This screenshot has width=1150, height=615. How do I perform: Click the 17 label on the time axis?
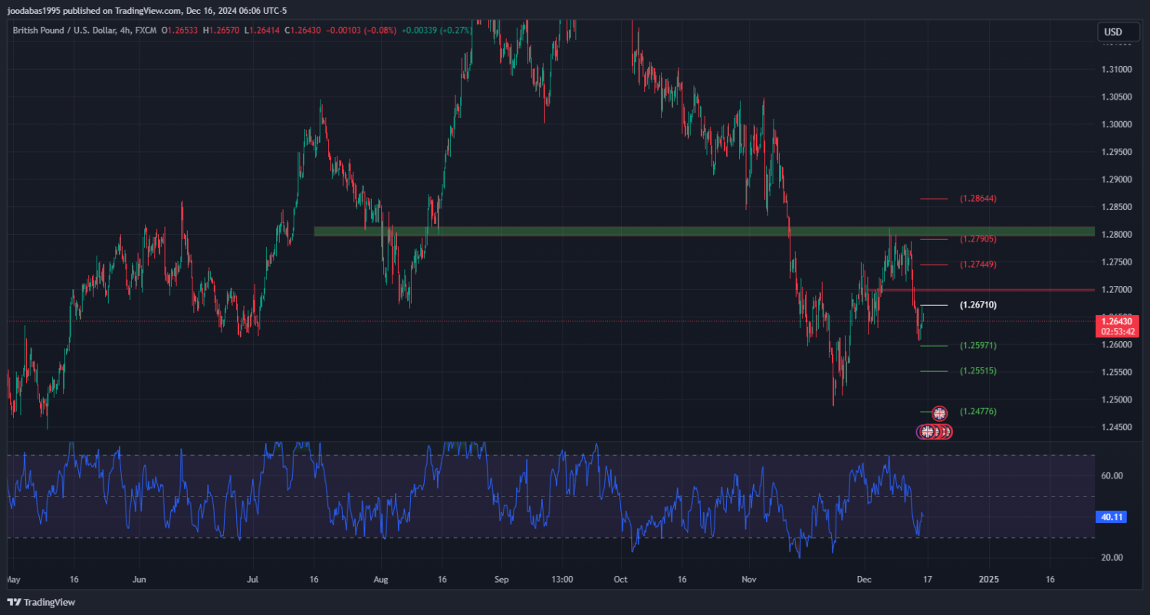[x=927, y=580]
